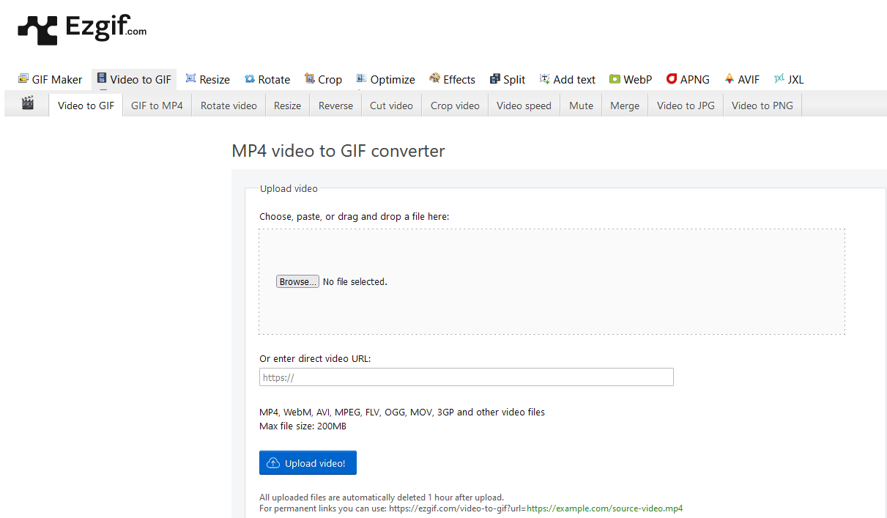Screen dimensions: 887x518
Task: Click the blue Upload video! button
Action: (x=308, y=463)
